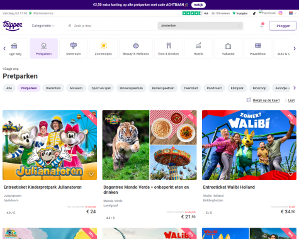Select the Vakantie category tile
299x239 pixels.
coord(228,48)
